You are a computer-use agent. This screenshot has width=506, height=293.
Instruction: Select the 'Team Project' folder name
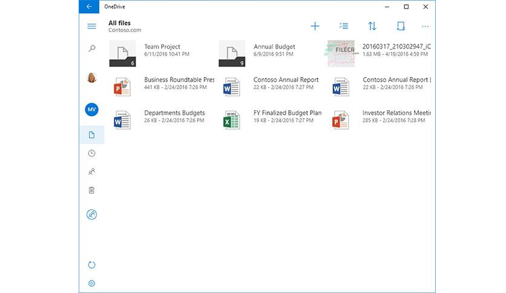point(162,47)
